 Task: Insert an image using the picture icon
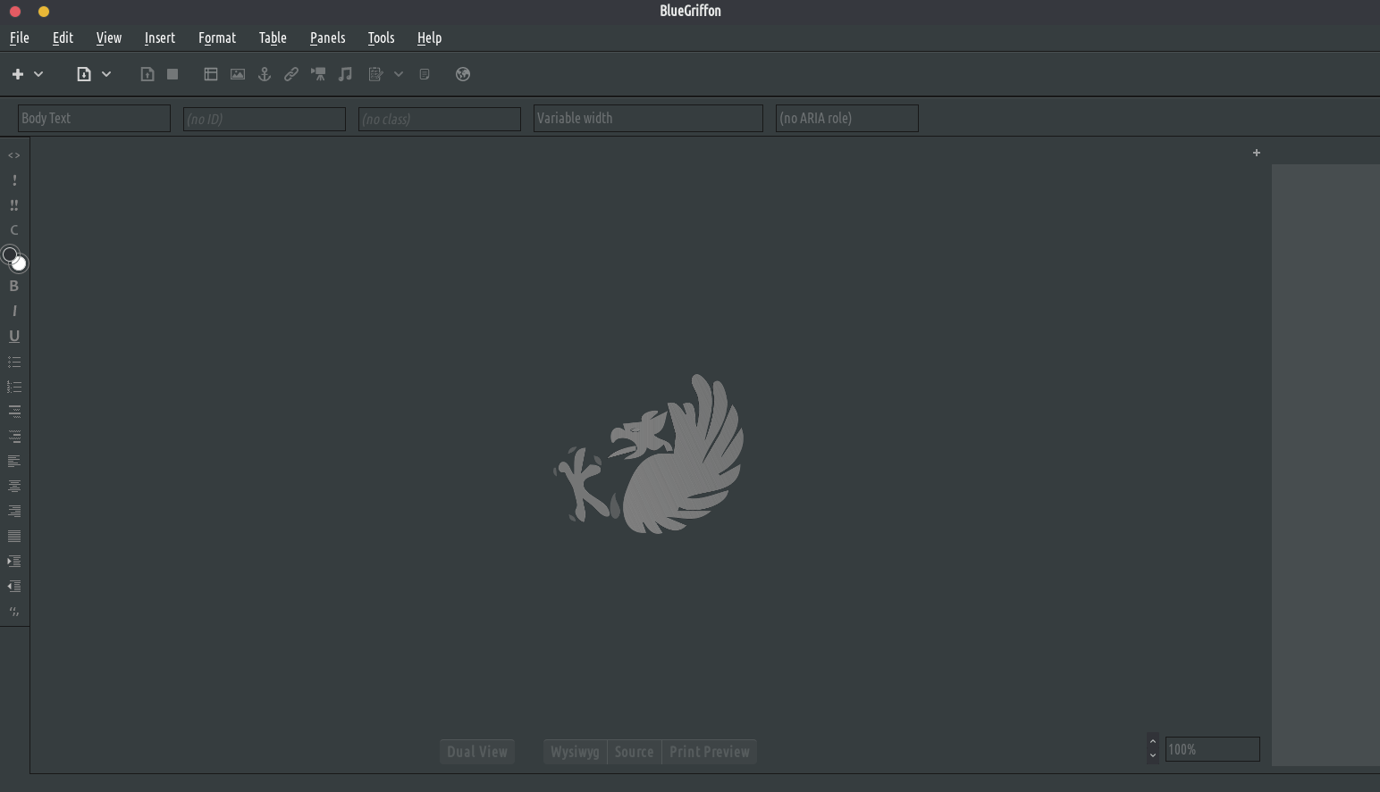click(238, 75)
